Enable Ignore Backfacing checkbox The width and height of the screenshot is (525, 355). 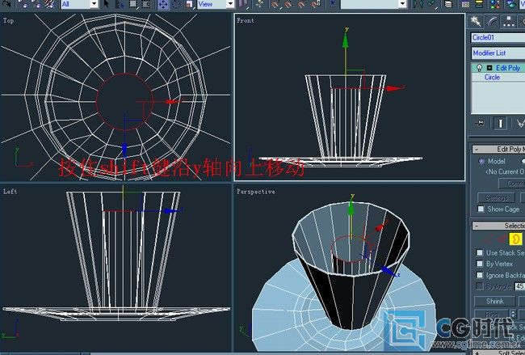click(480, 275)
